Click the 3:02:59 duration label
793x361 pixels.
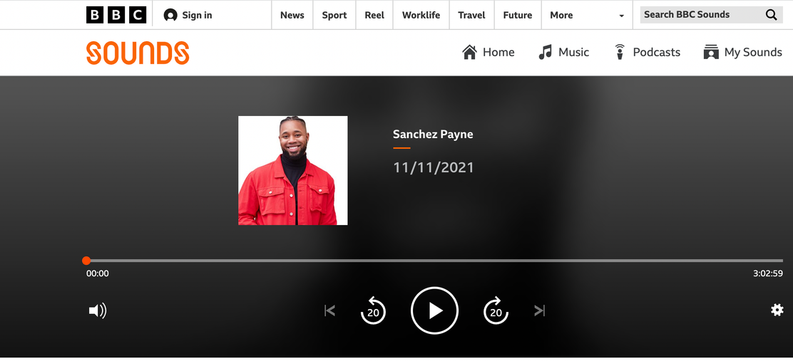click(768, 273)
